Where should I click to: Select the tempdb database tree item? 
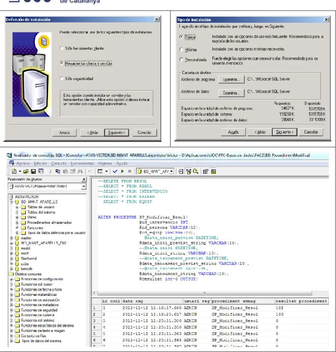26,269
